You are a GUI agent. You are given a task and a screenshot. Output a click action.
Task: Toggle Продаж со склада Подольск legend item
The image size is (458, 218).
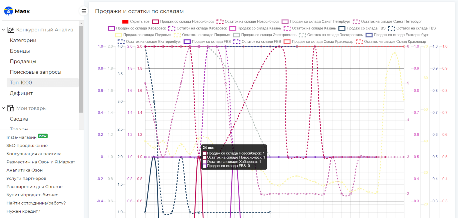pos(143,35)
